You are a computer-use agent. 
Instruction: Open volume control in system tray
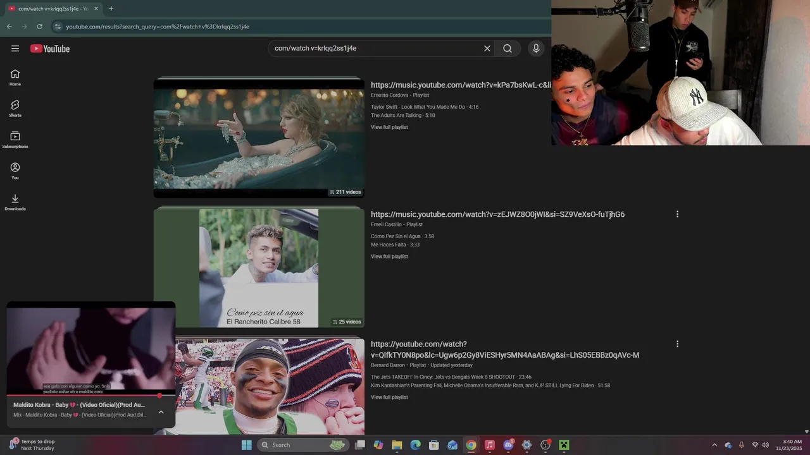(x=765, y=445)
